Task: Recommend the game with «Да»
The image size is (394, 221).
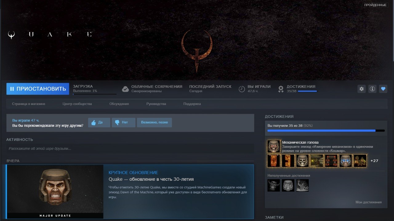Action: (x=99, y=122)
